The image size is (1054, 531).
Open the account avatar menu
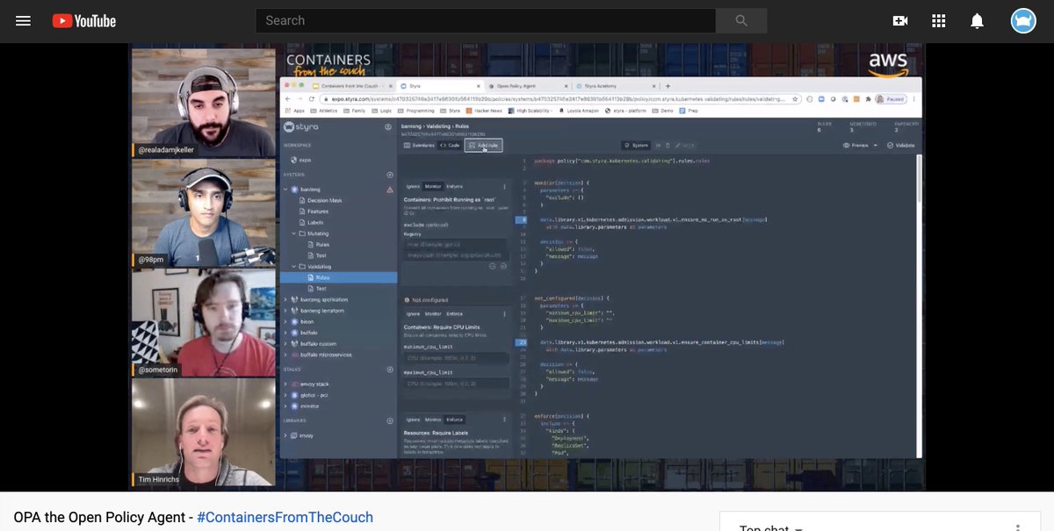[1023, 21]
